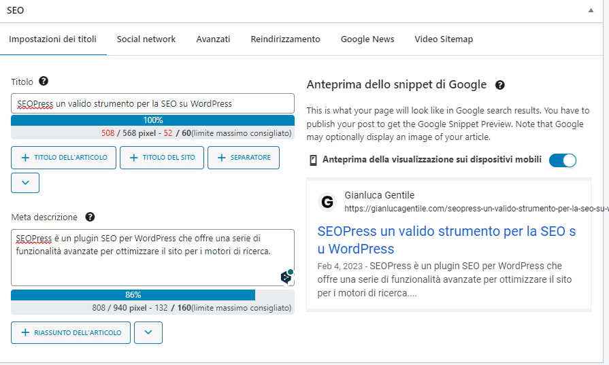Add the Titolo del sito variable

(162, 158)
